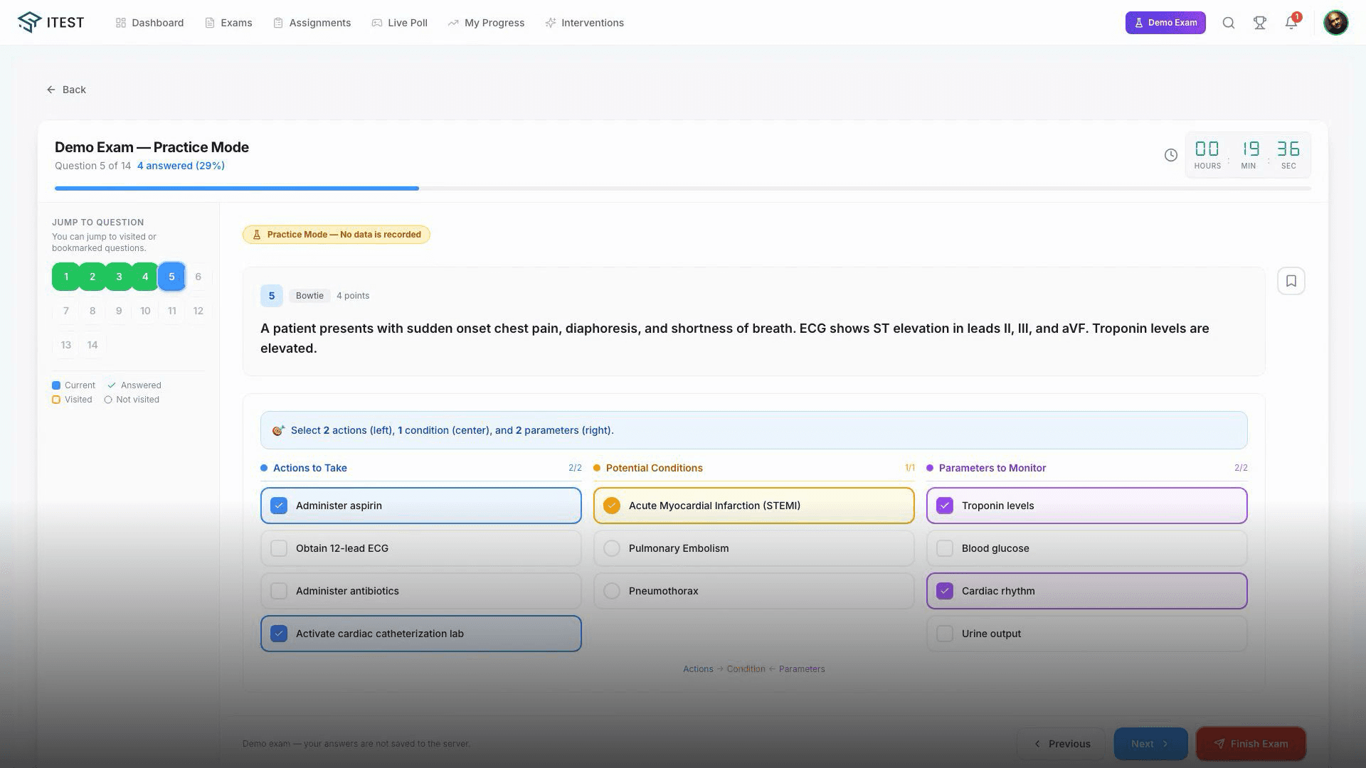
Task: Uncheck Activate cardiac catheterization lab
Action: tap(420, 634)
